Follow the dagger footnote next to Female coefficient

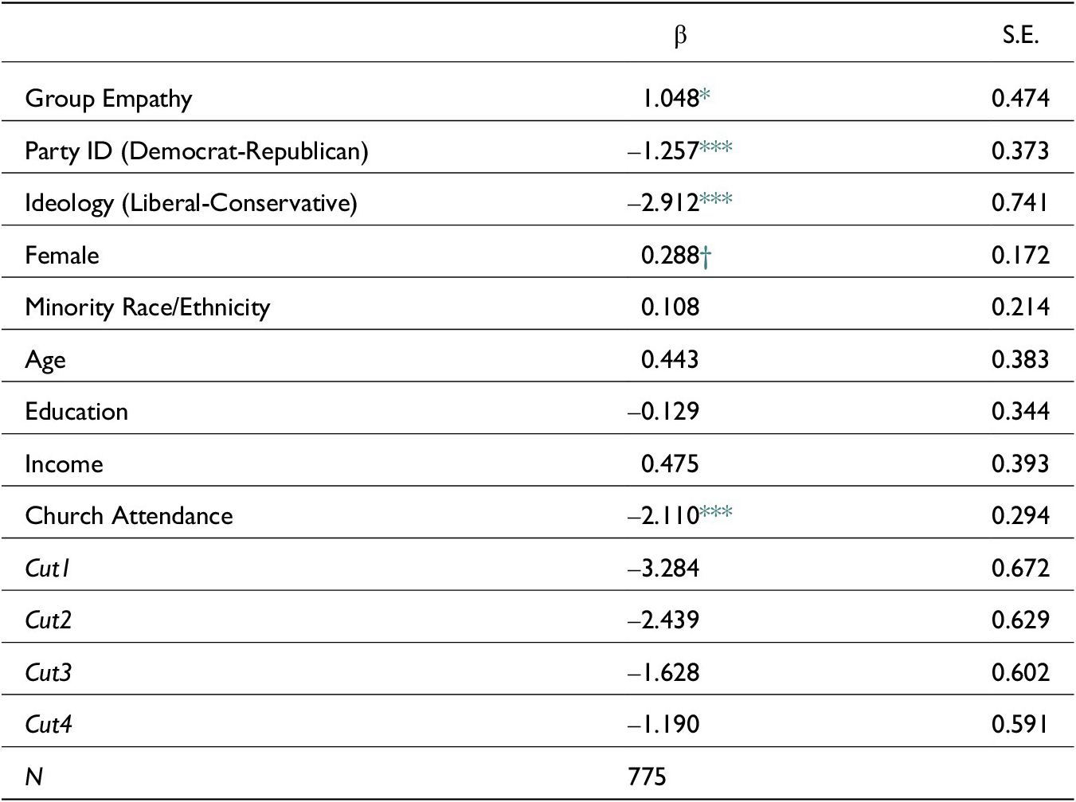[x=706, y=255]
